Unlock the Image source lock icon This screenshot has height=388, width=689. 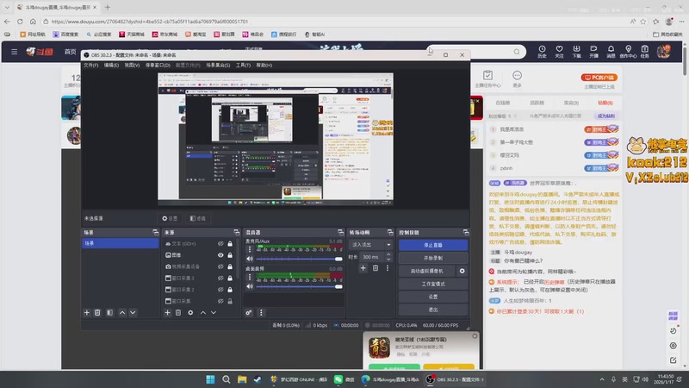click(230, 254)
